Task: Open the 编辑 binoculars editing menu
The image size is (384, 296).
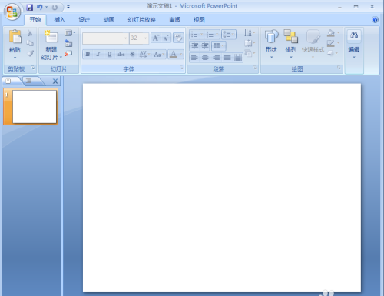Action: (x=354, y=44)
